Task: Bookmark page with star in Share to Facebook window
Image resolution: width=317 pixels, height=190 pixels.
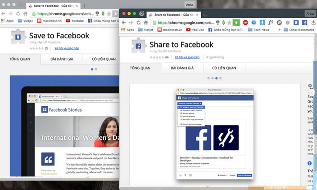Action: pyautogui.click(x=229, y=22)
